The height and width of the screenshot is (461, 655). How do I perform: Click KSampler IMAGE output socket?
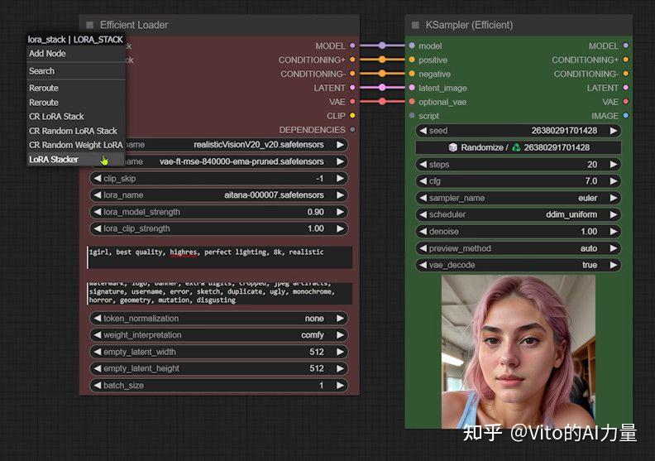pyautogui.click(x=626, y=115)
